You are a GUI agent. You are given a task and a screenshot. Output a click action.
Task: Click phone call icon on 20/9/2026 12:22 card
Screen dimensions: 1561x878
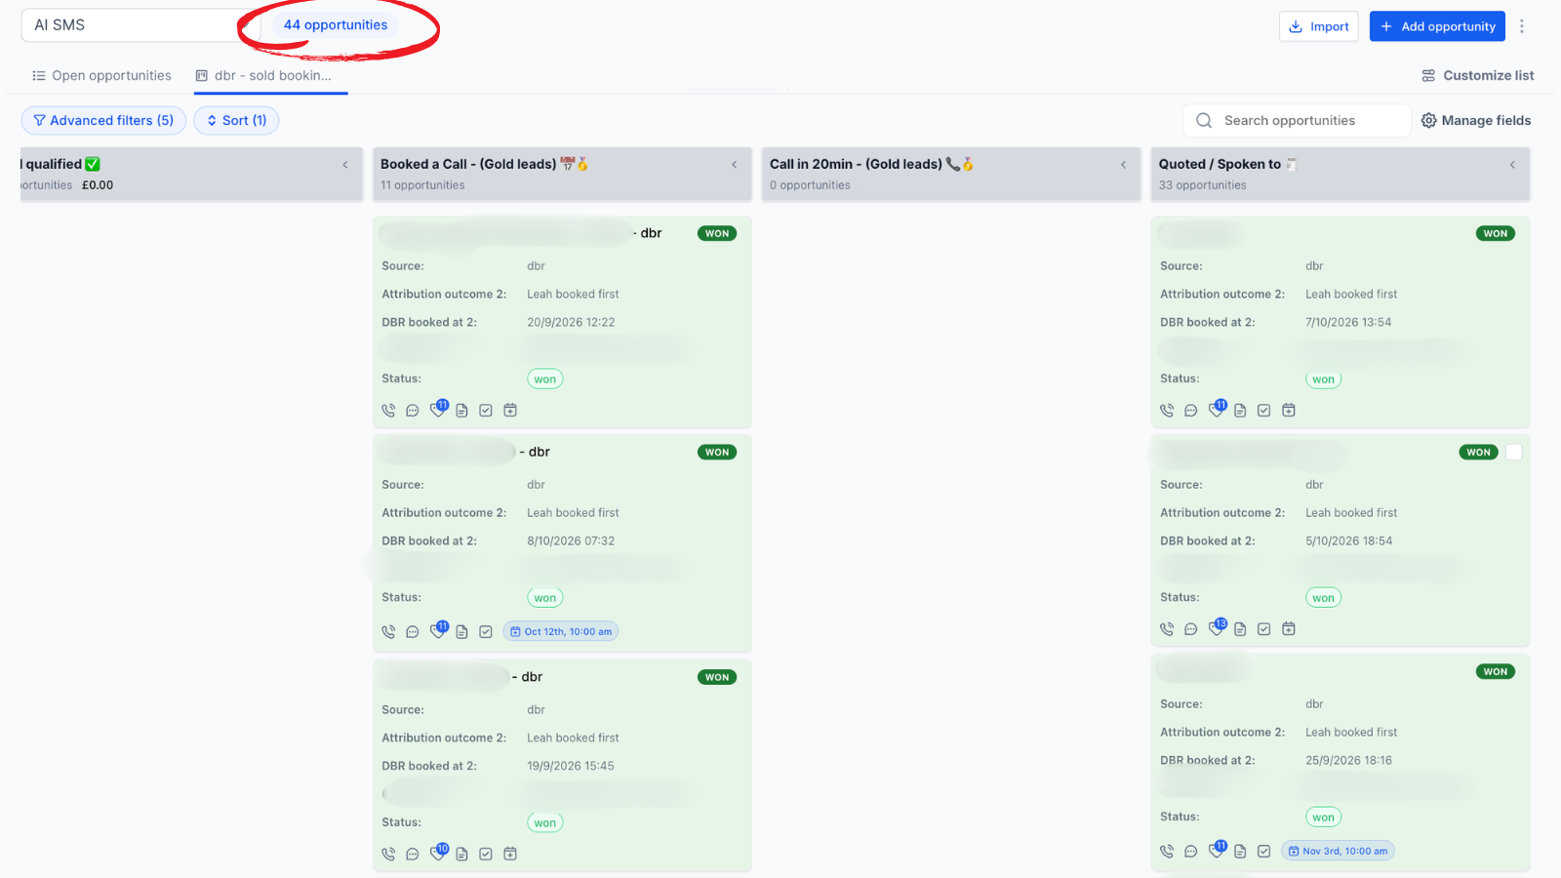388,411
